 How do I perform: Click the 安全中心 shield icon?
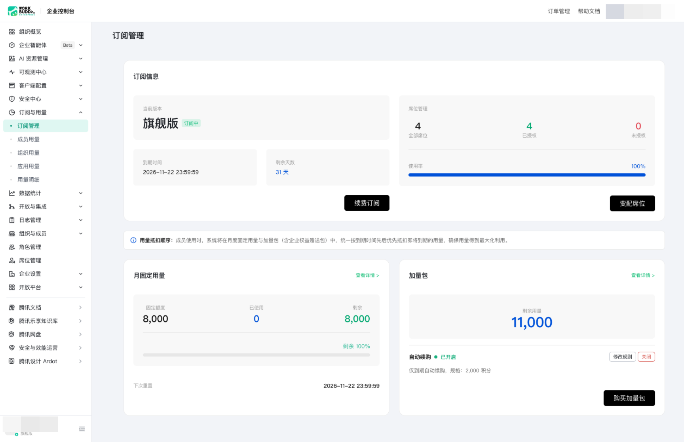12,99
